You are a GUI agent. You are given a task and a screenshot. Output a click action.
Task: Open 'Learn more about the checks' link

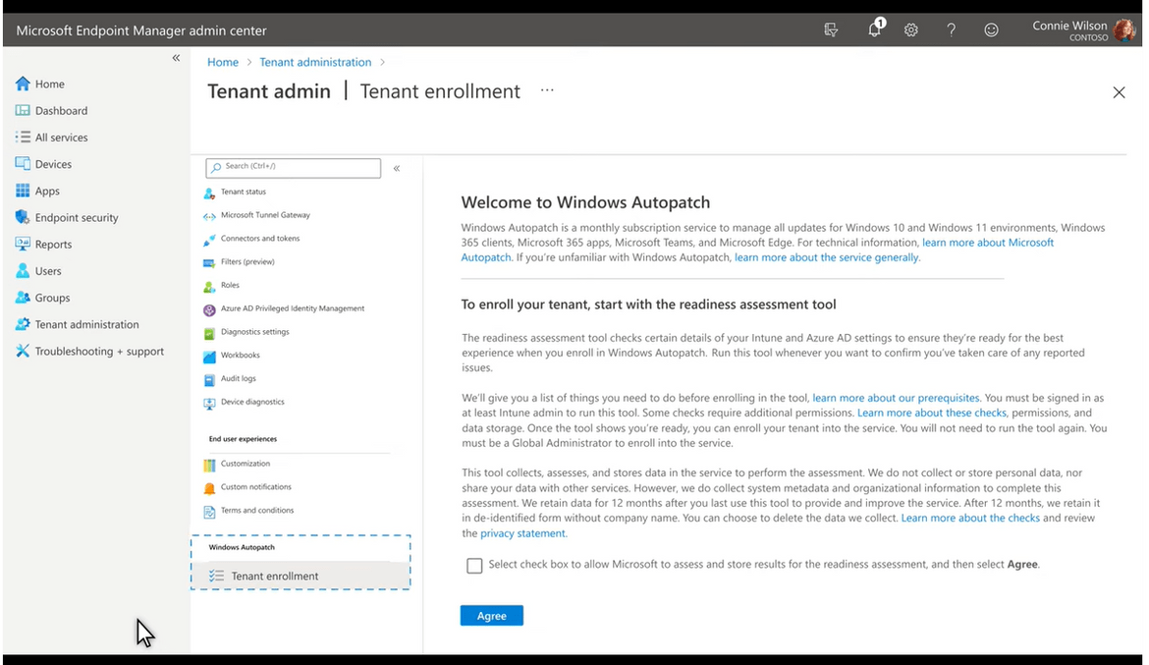[970, 519]
